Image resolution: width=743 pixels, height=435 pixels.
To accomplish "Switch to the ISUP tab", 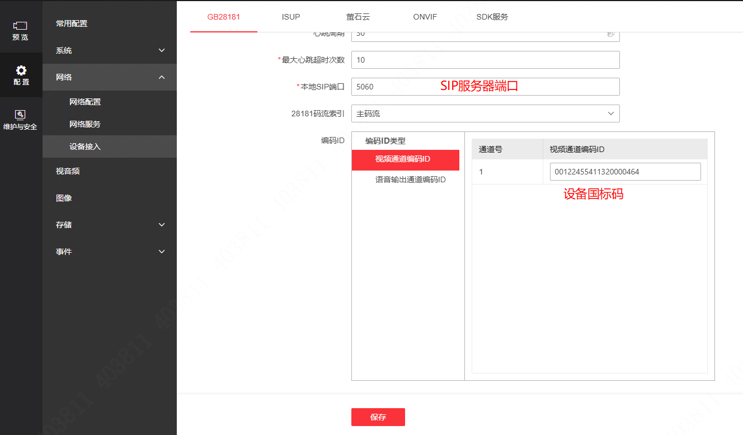I will [x=291, y=17].
